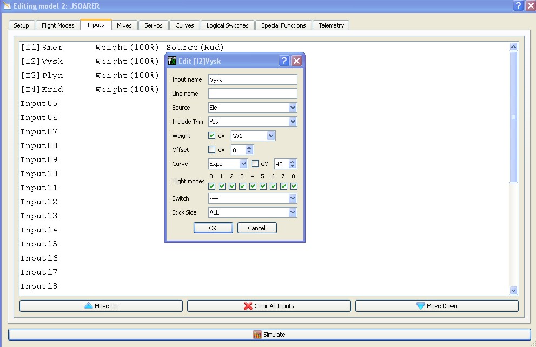This screenshot has height=347, width=536.
Task: Confirm with the OK button
Action: coord(213,228)
